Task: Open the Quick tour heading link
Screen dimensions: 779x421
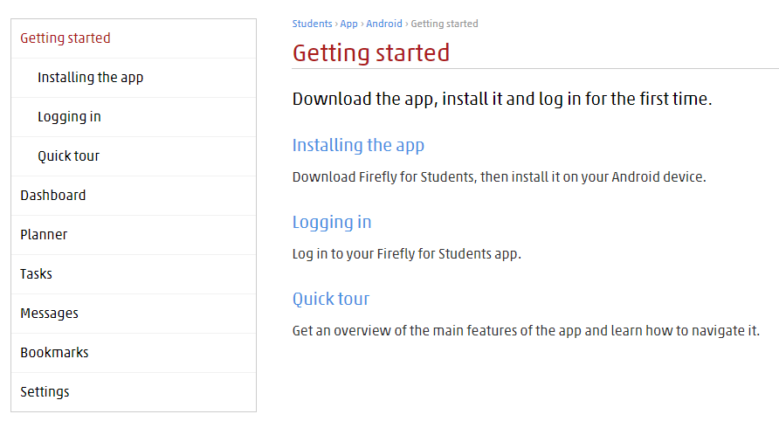Action: tap(331, 299)
